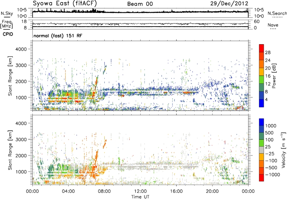Click the '08:00' time axis label

pos(104,191)
